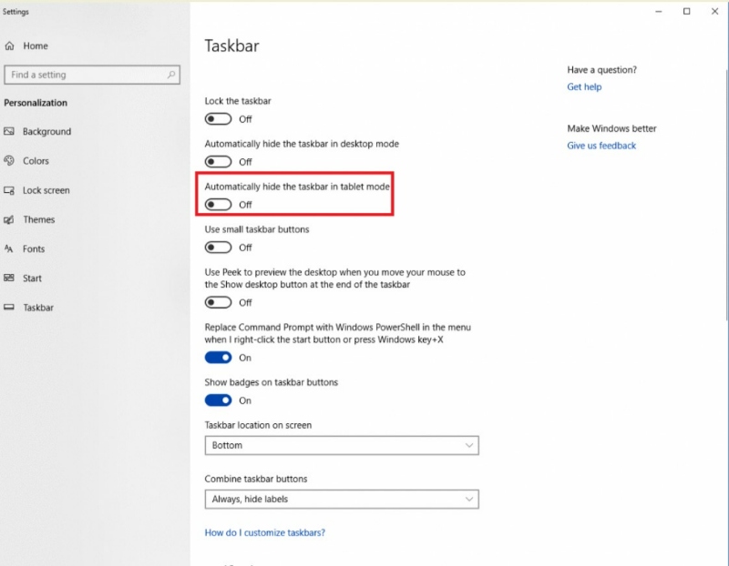Viewport: 729px width, 566px height.
Task: Open Colors personalization section
Action: click(36, 161)
